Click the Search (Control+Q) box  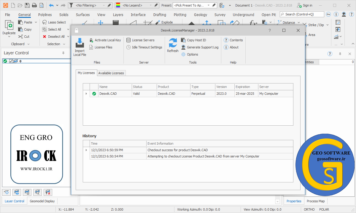coord(302,14)
